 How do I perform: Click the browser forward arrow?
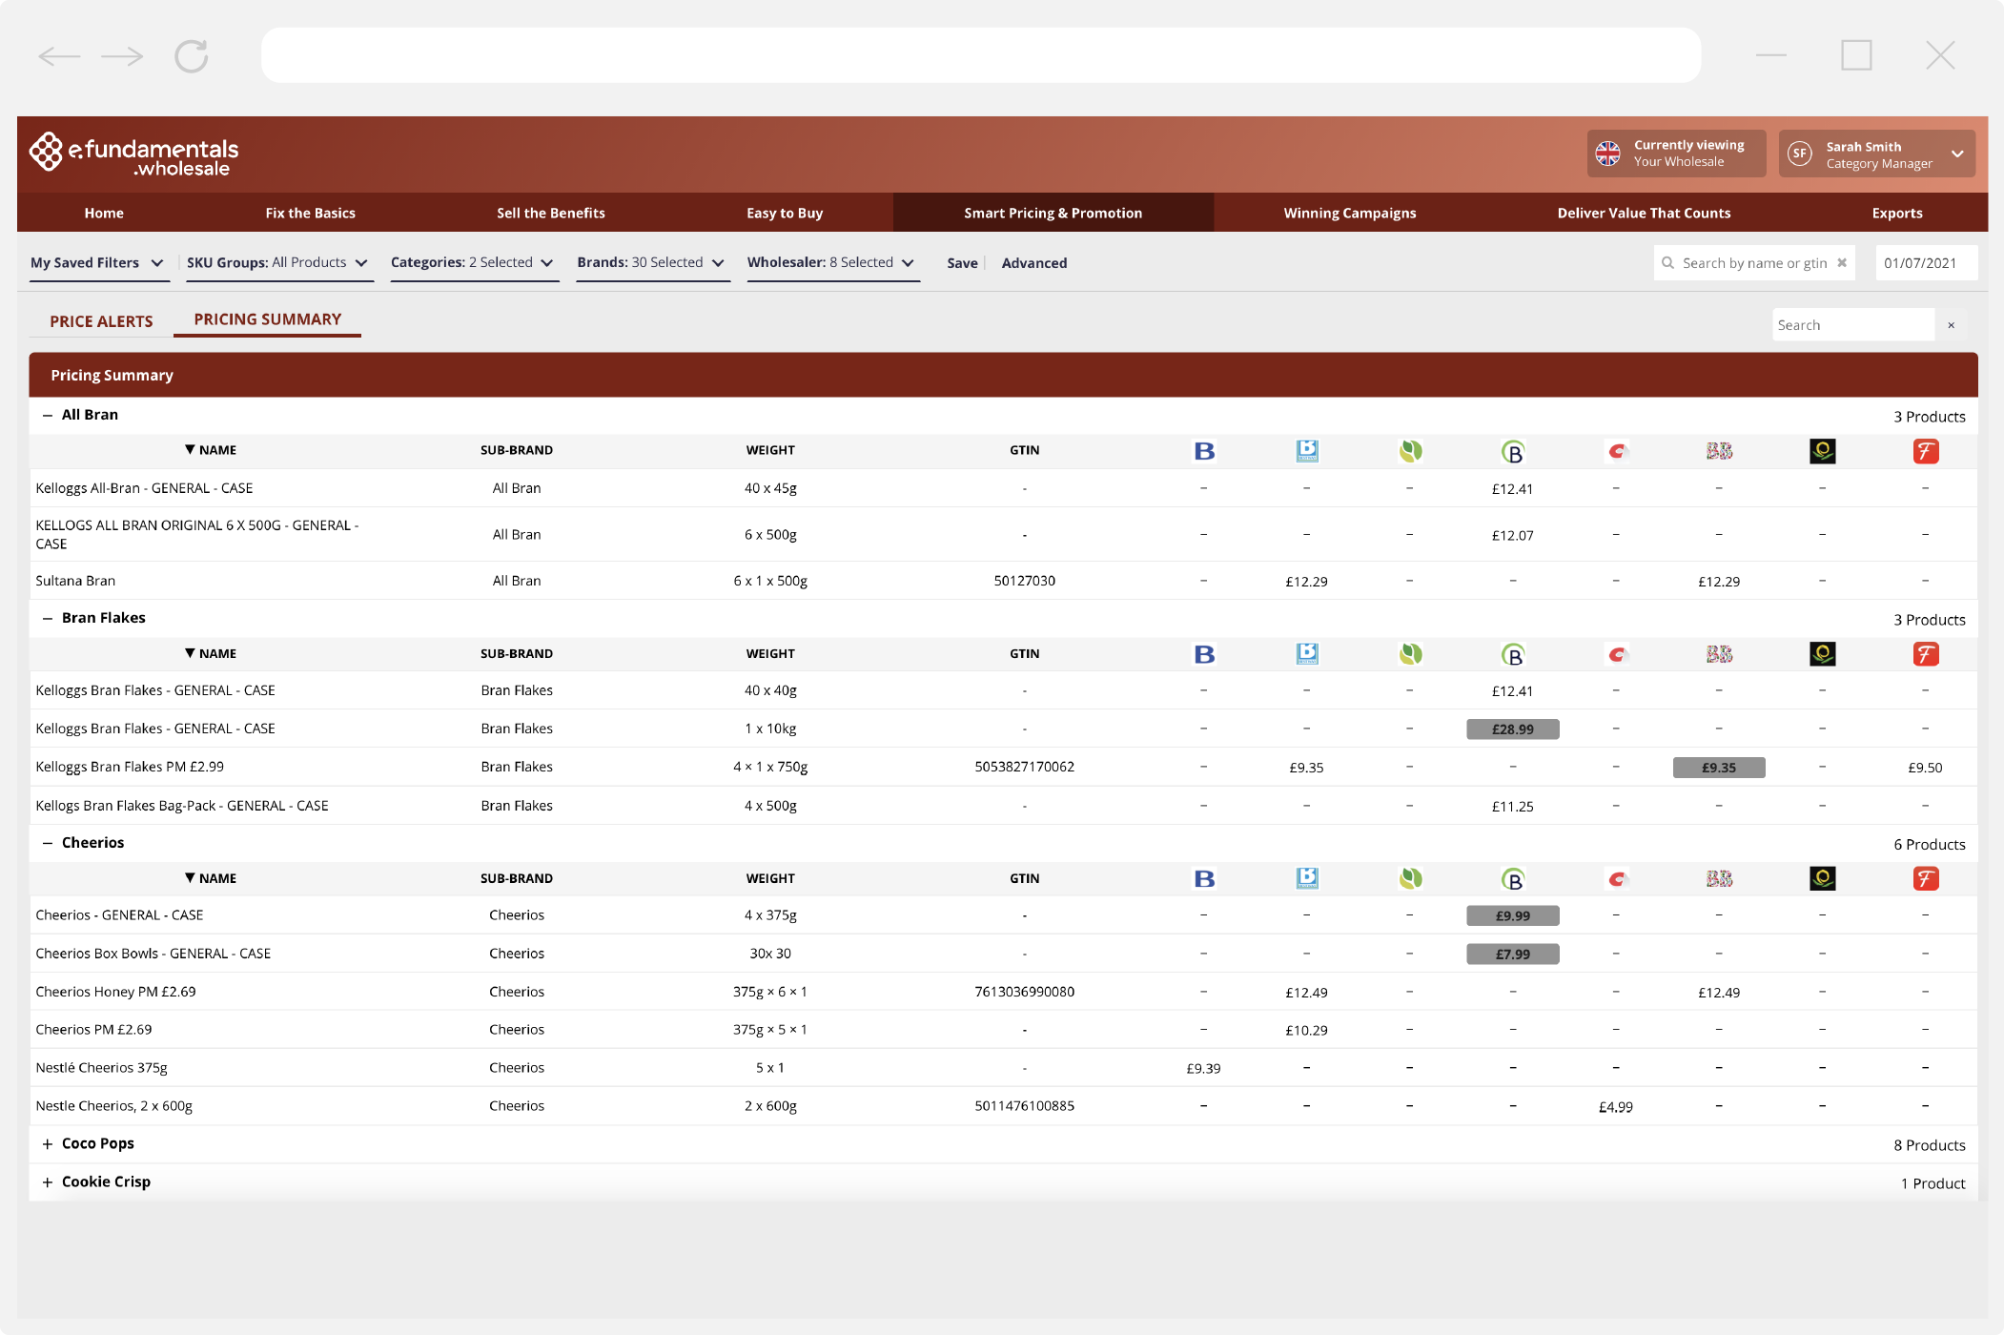pyautogui.click(x=122, y=56)
